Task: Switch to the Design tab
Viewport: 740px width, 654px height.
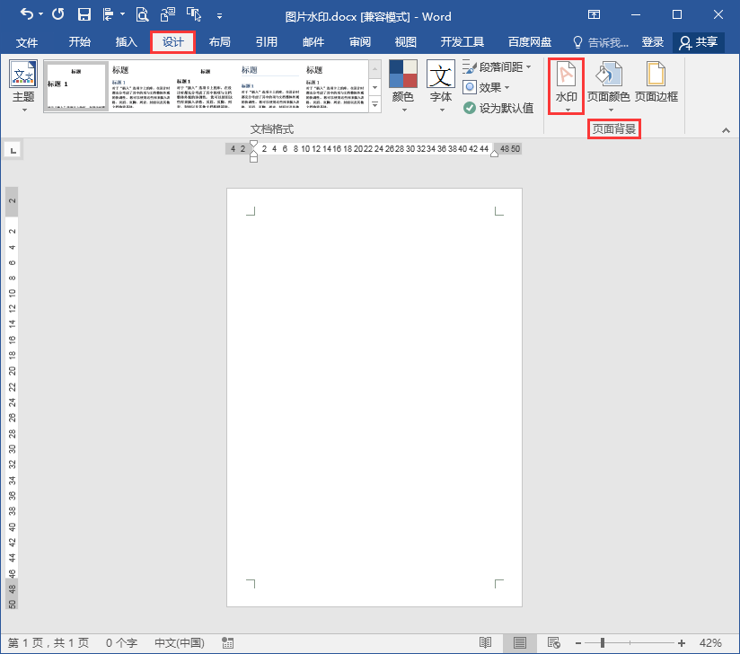Action: (x=172, y=42)
